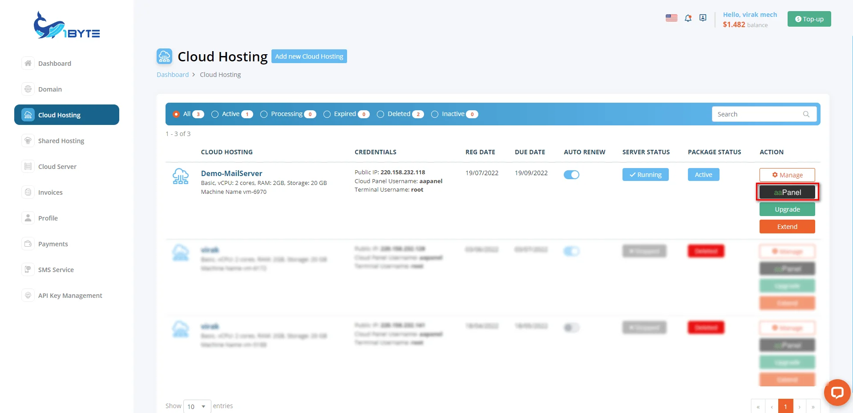The image size is (853, 413).
Task: Click pagination previous page arrow
Action: pos(772,406)
